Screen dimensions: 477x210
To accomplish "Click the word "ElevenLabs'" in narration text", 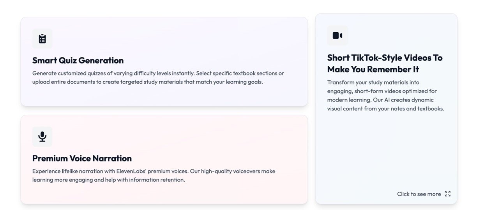I will click(x=131, y=171).
